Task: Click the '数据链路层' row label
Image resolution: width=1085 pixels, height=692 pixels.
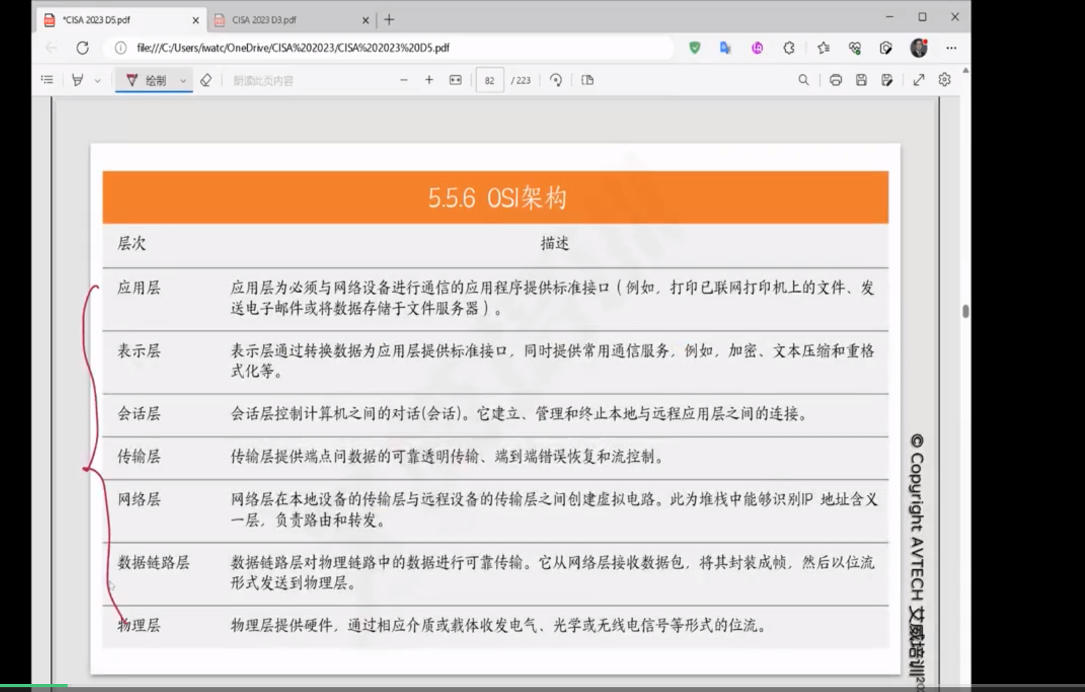Action: pyautogui.click(x=153, y=562)
